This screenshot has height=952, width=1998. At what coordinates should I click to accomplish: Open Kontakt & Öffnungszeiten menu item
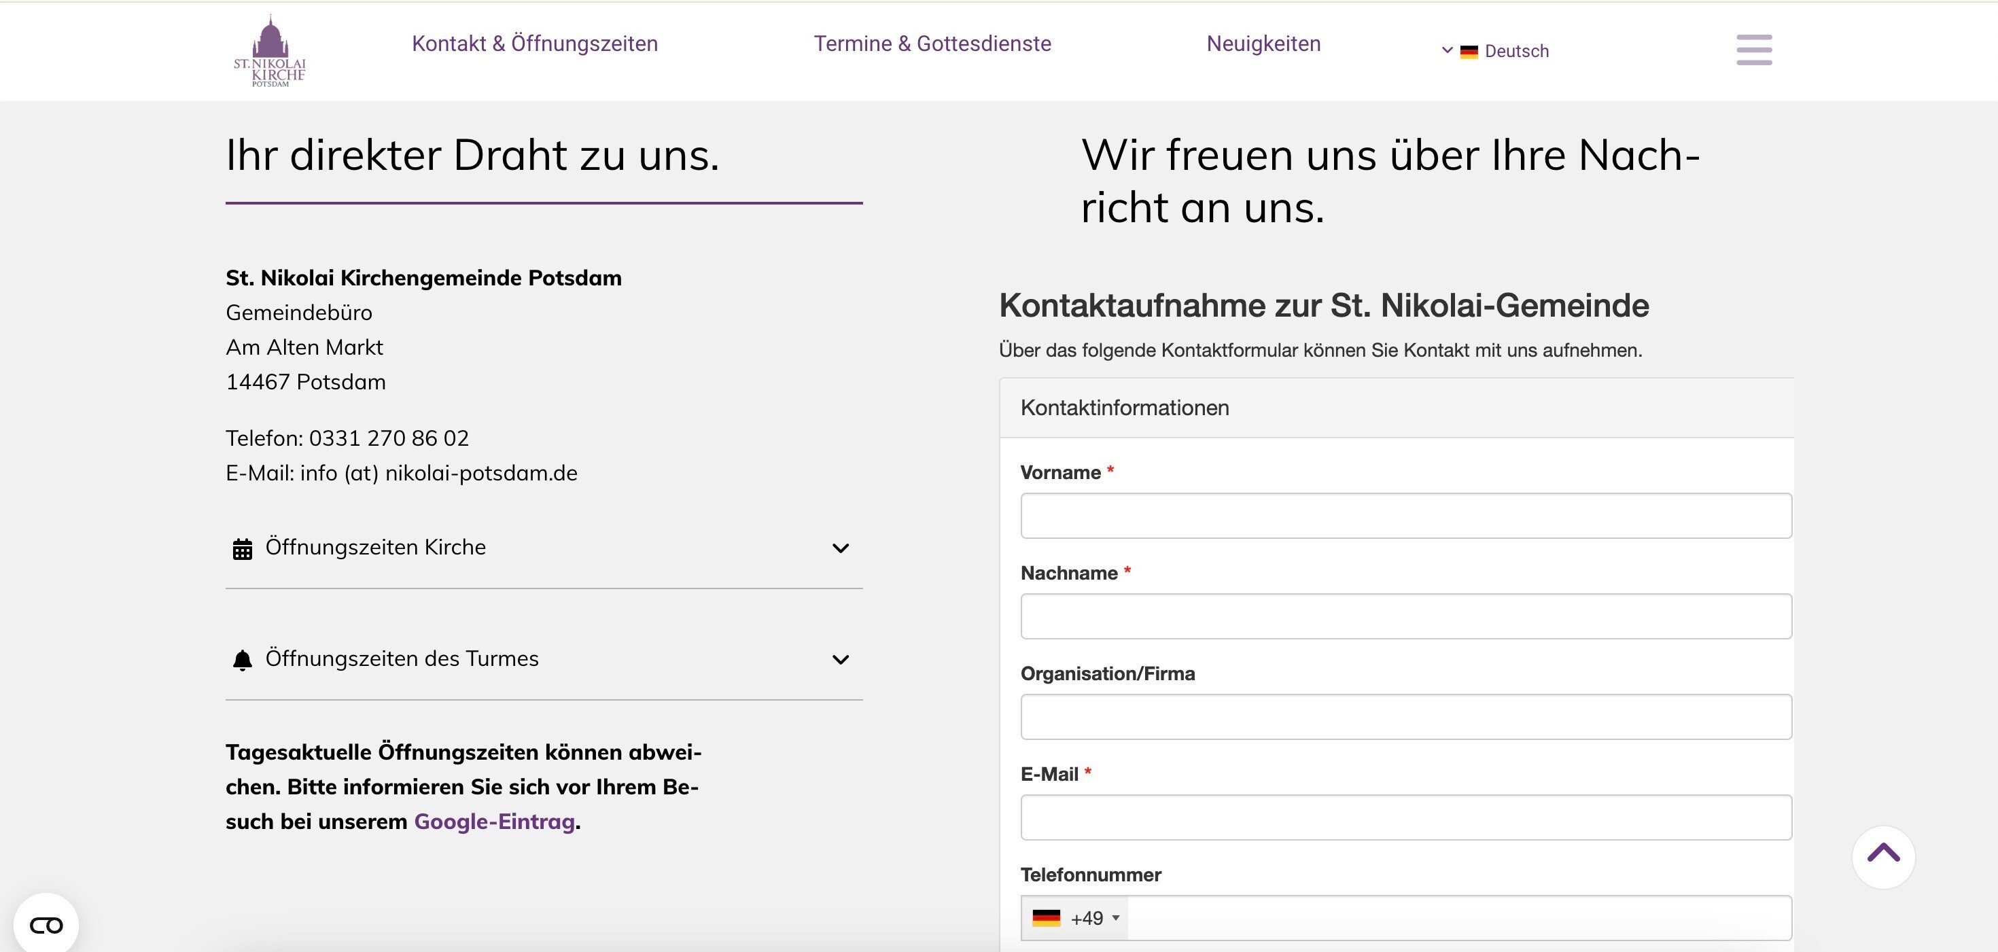(x=534, y=43)
